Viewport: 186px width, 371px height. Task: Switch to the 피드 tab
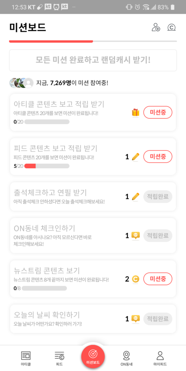point(59,358)
